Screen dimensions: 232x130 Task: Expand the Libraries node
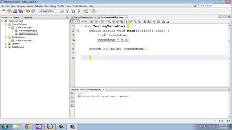click(x=6, y=44)
